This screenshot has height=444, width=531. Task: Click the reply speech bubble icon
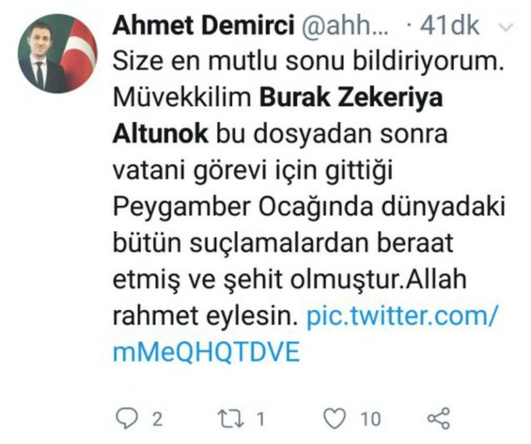tap(127, 418)
